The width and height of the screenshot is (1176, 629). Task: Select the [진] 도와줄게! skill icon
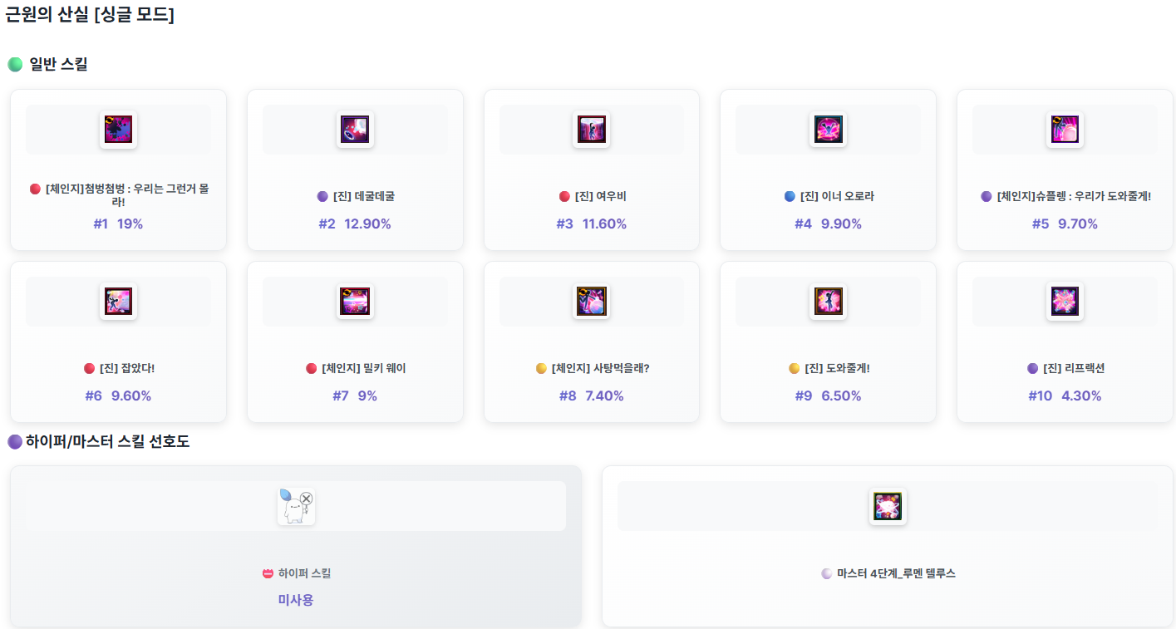(828, 302)
